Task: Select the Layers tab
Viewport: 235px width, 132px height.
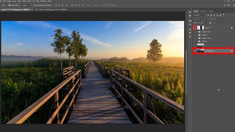Action: coord(196,11)
